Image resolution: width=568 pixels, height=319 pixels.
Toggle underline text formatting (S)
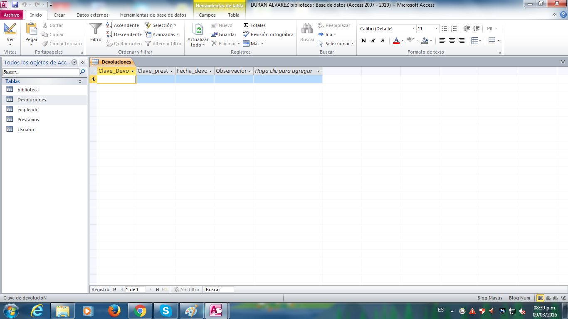pos(383,41)
